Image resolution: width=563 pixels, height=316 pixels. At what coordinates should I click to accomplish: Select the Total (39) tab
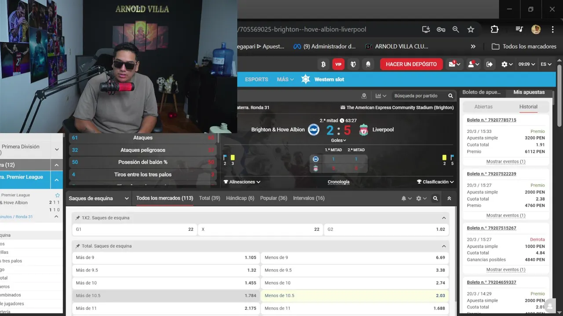pyautogui.click(x=209, y=198)
